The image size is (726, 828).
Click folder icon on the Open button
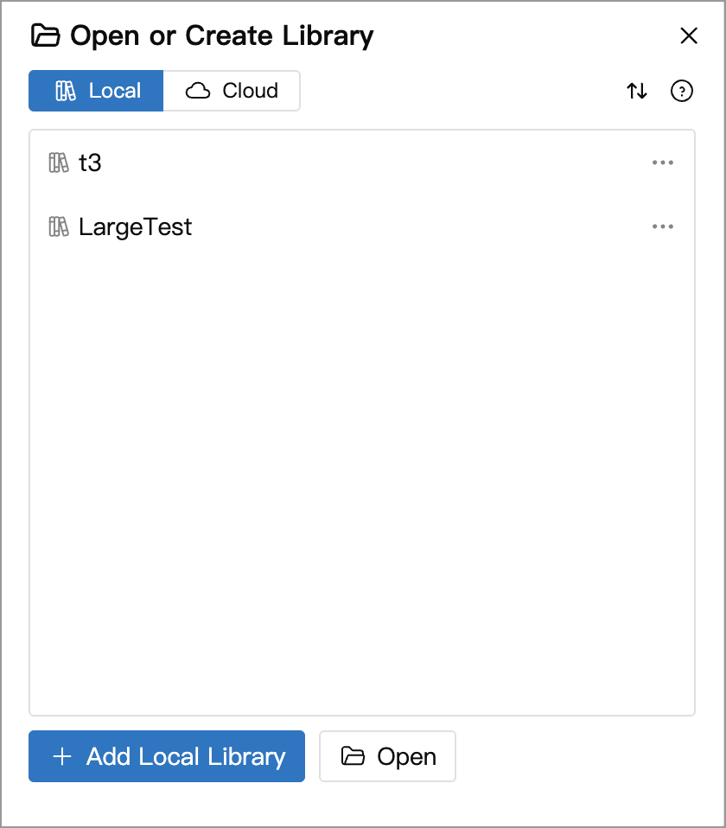[353, 756]
